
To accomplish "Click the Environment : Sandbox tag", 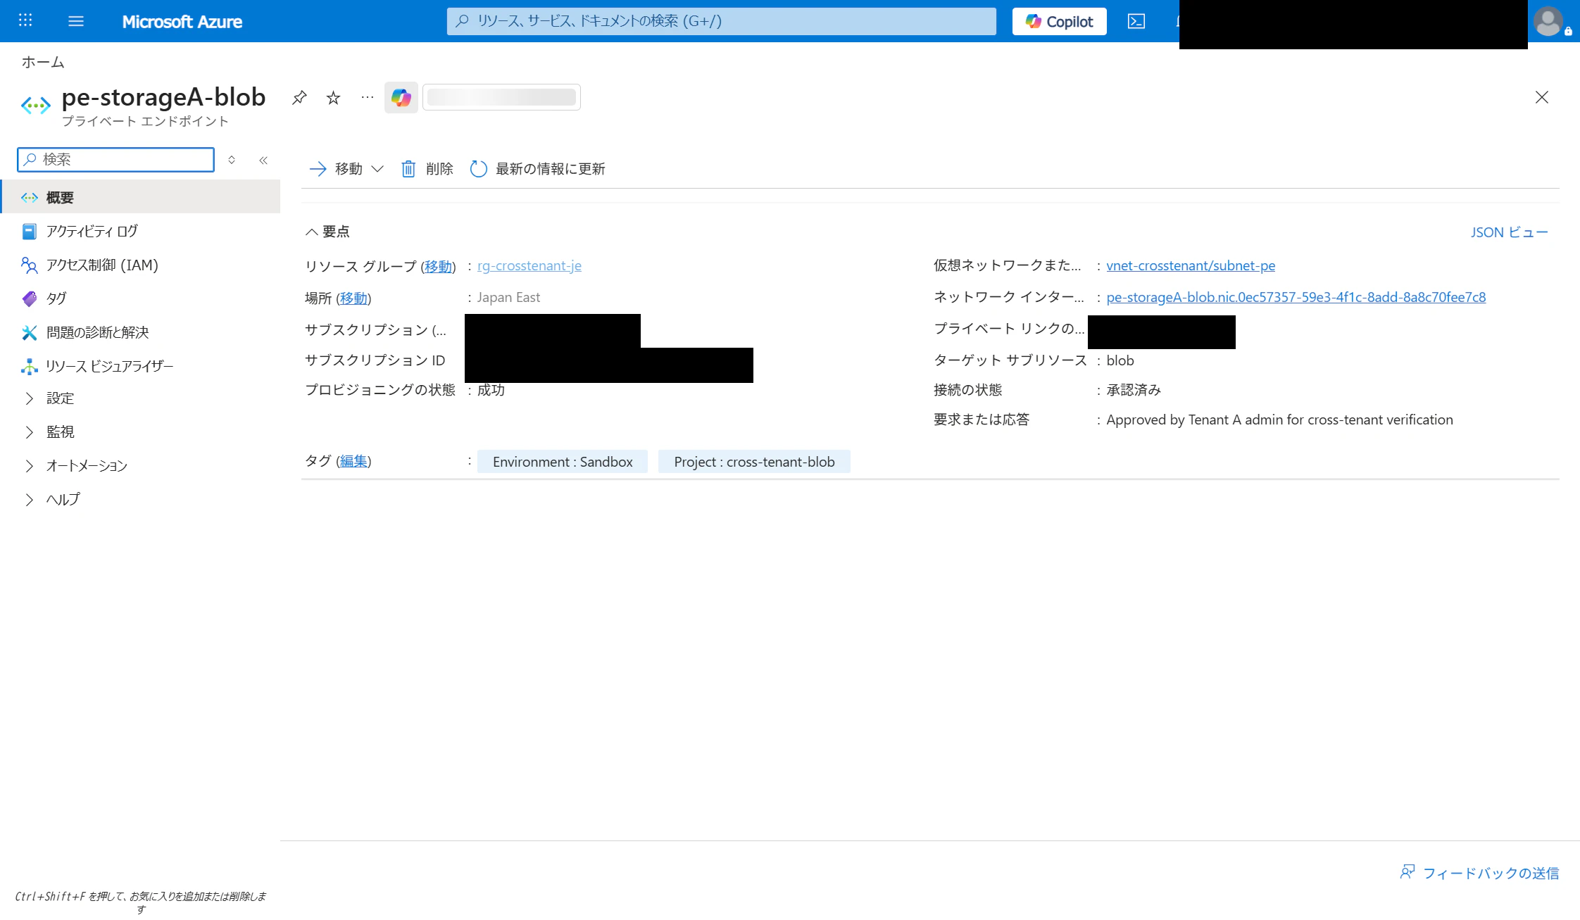I will click(563, 462).
